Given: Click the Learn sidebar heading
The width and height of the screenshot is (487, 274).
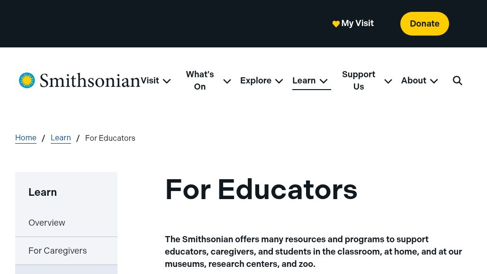Looking at the screenshot, I should (43, 192).
